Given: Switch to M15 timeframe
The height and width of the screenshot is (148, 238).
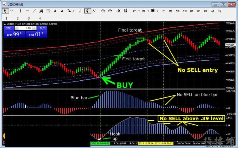Looking at the screenshot, I should click(178, 11).
